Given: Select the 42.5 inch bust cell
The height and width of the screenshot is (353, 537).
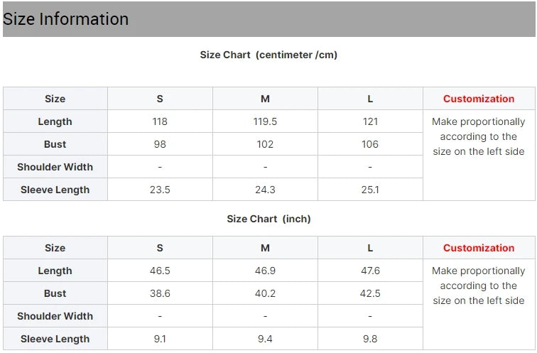Looking at the screenshot, I should tap(370, 293).
